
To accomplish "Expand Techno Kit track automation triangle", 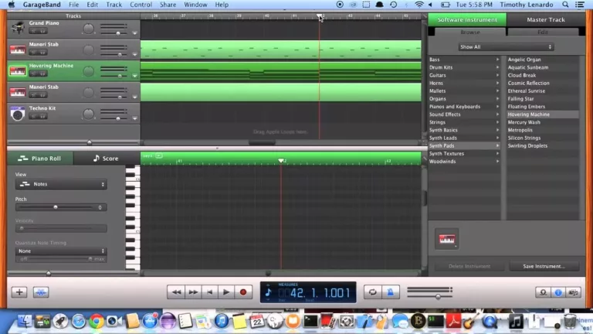I will [134, 118].
